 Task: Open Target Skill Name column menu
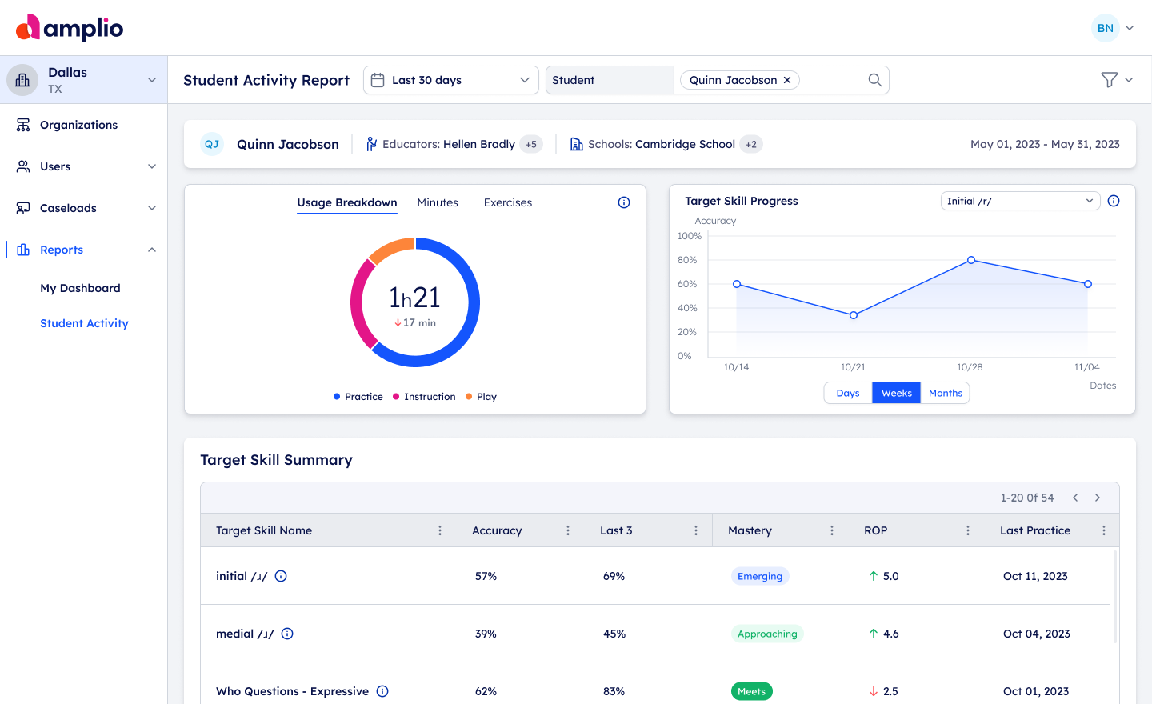[440, 530]
